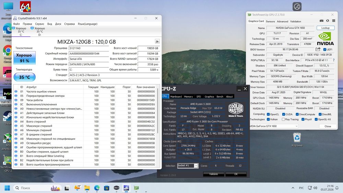The image size is (343, 193).
Task: Open the Windows Start menu
Action: pos(7,188)
